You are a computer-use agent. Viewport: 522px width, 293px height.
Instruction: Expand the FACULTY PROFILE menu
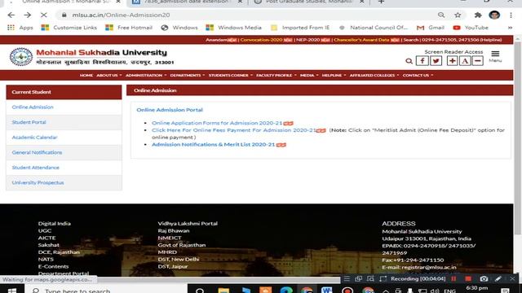276,76
